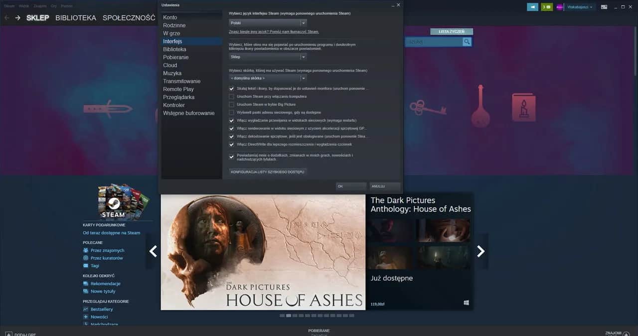Open the Polski language dropdown
The height and width of the screenshot is (336, 638).
pyautogui.click(x=267, y=22)
